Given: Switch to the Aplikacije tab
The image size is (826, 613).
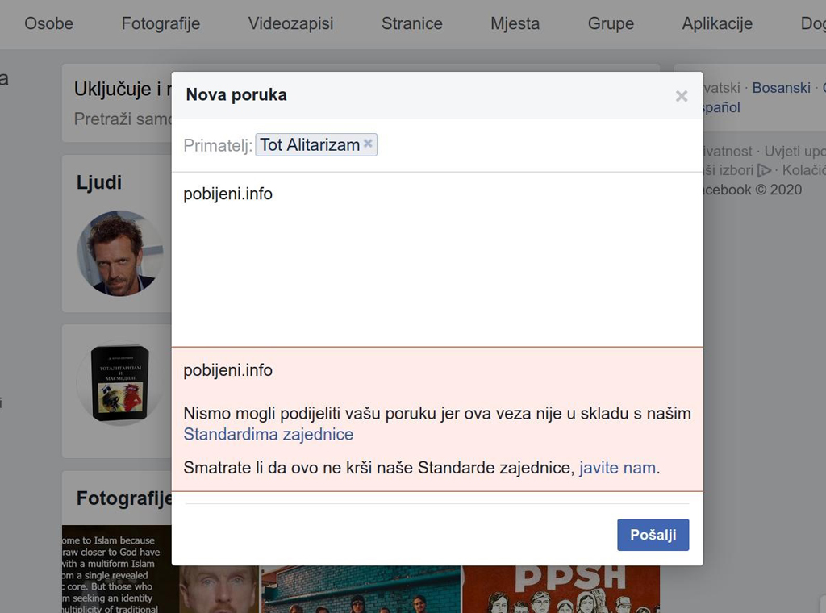Looking at the screenshot, I should click(x=717, y=23).
